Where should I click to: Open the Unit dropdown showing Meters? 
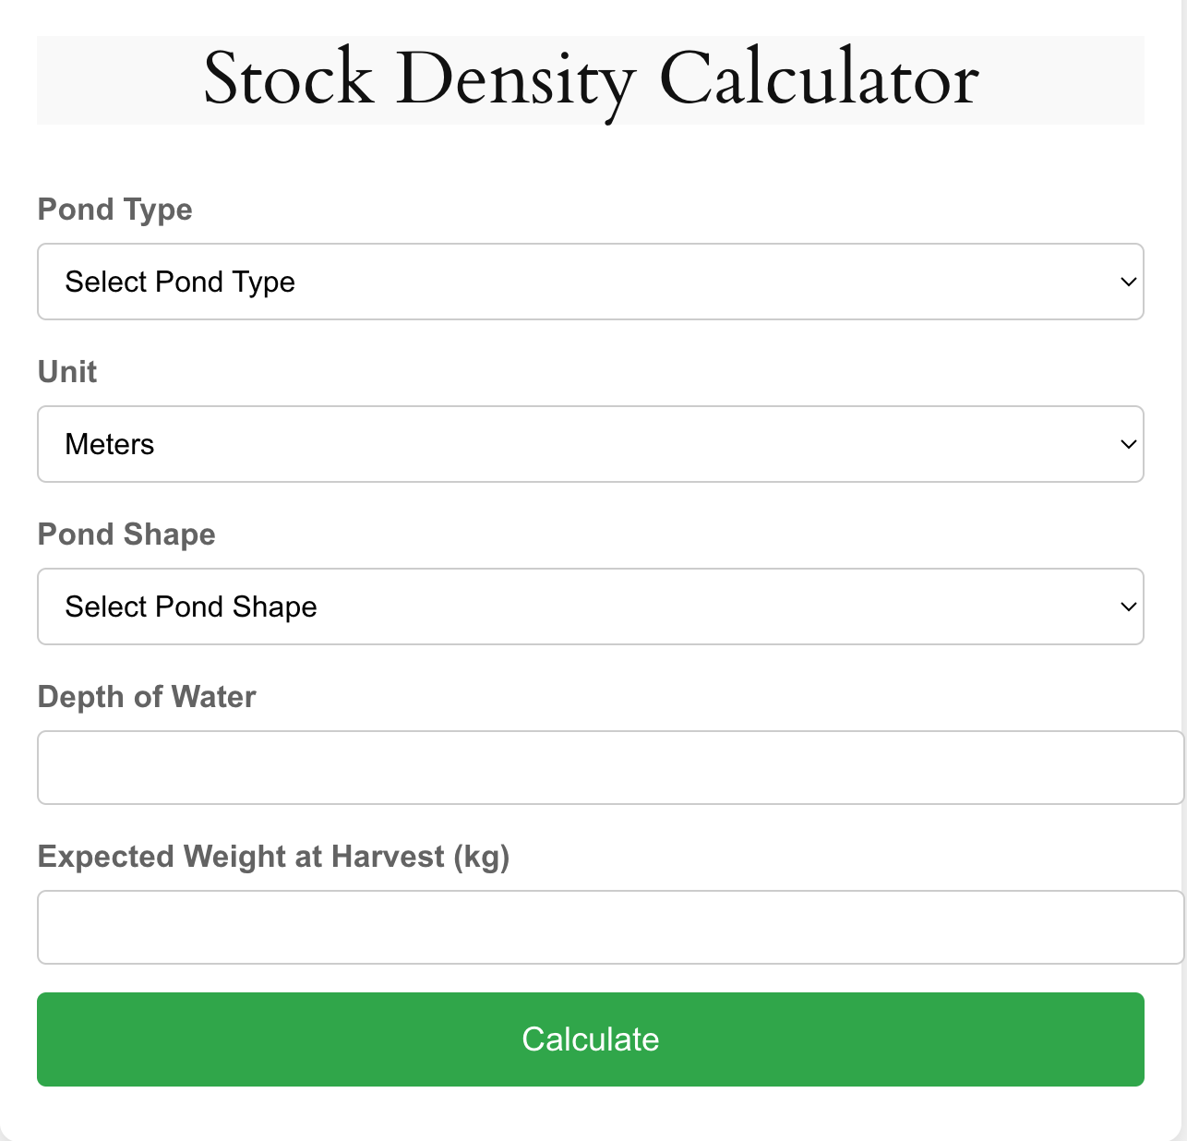591,444
